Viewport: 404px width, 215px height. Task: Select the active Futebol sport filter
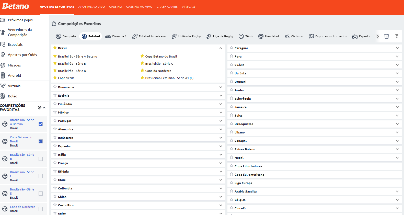click(91, 36)
